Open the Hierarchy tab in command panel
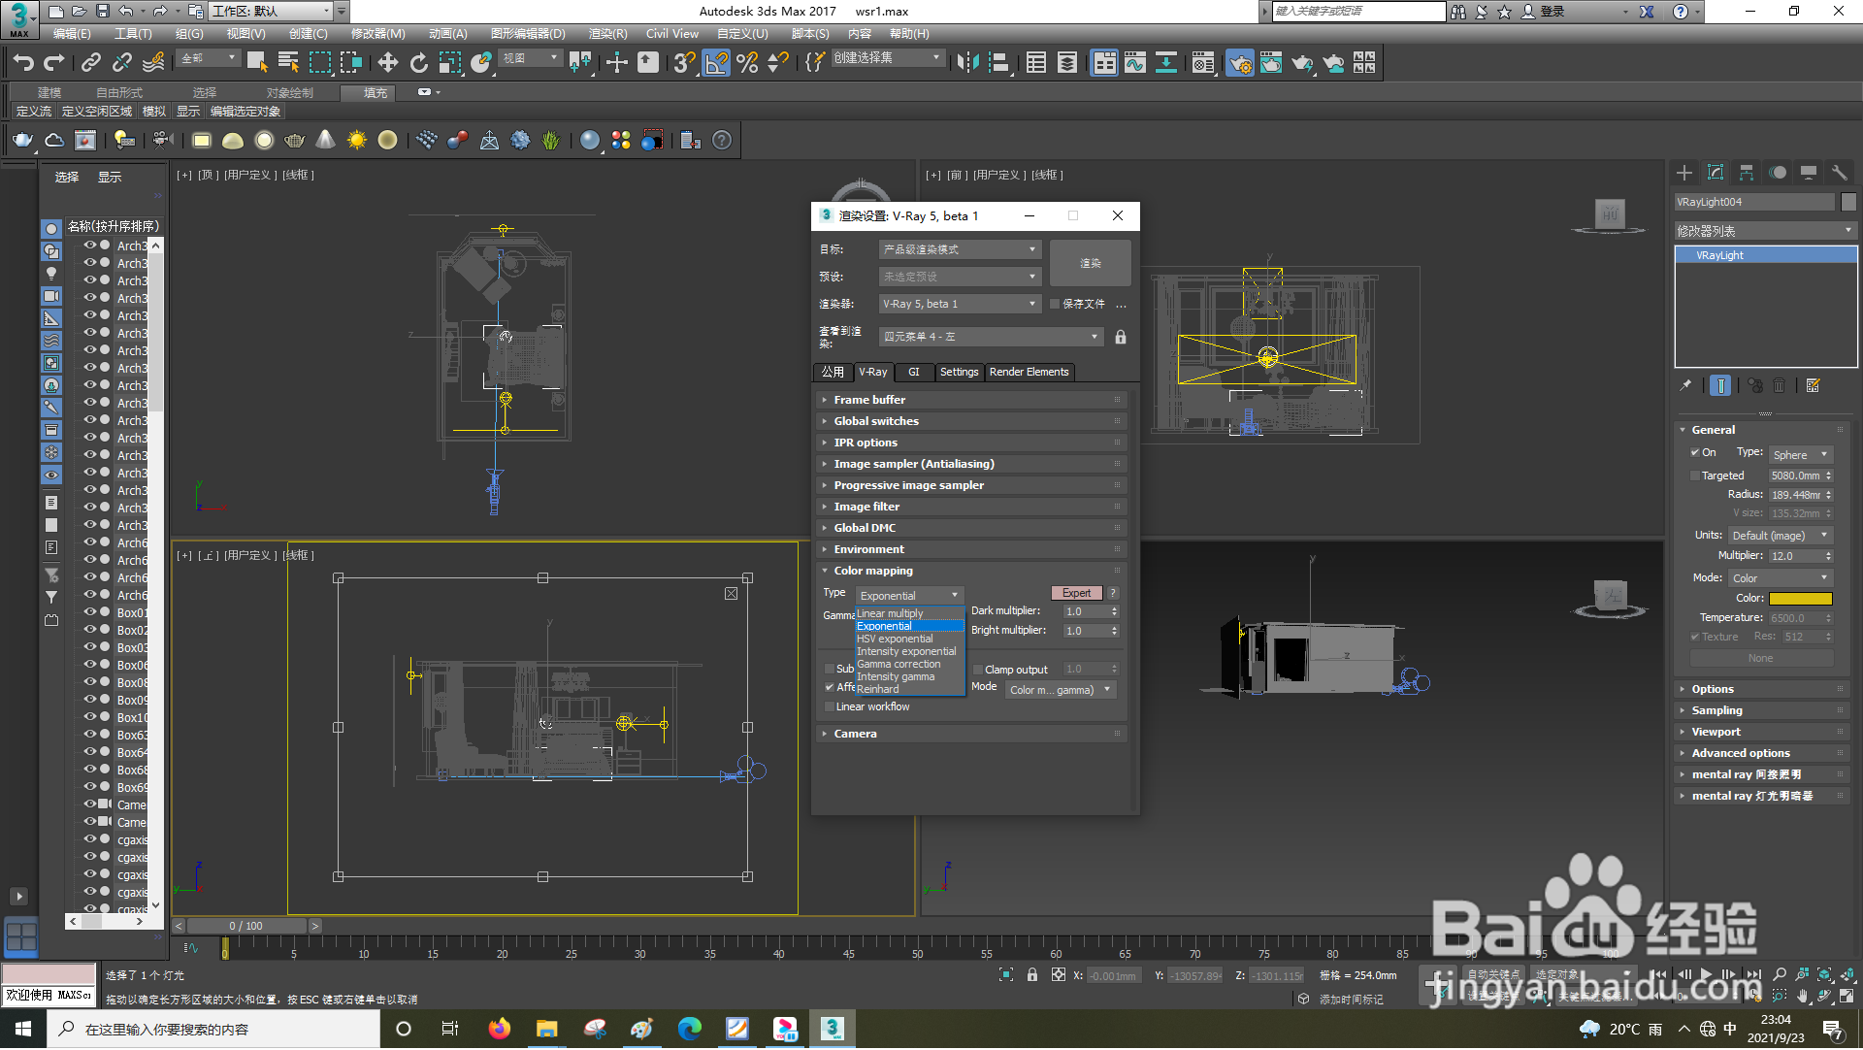This screenshot has height=1050, width=1863. tap(1747, 173)
